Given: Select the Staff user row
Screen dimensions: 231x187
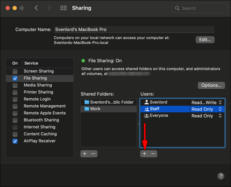Looking at the screenshot, I should (182, 109).
